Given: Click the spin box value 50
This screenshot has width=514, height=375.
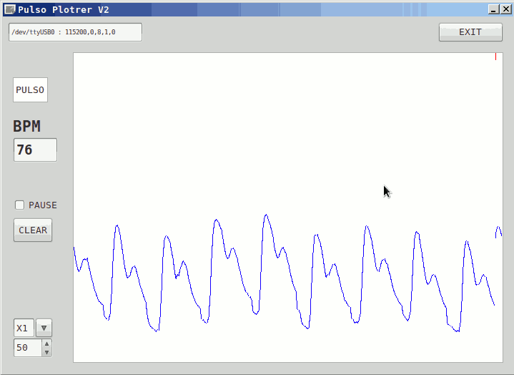Looking at the screenshot, I should (28, 348).
